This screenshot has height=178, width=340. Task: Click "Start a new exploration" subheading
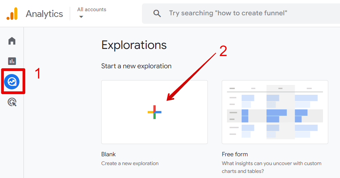pyautogui.click(x=136, y=66)
